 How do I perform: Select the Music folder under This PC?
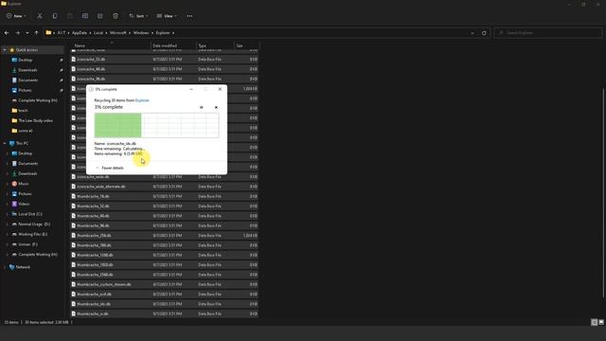pyautogui.click(x=24, y=184)
